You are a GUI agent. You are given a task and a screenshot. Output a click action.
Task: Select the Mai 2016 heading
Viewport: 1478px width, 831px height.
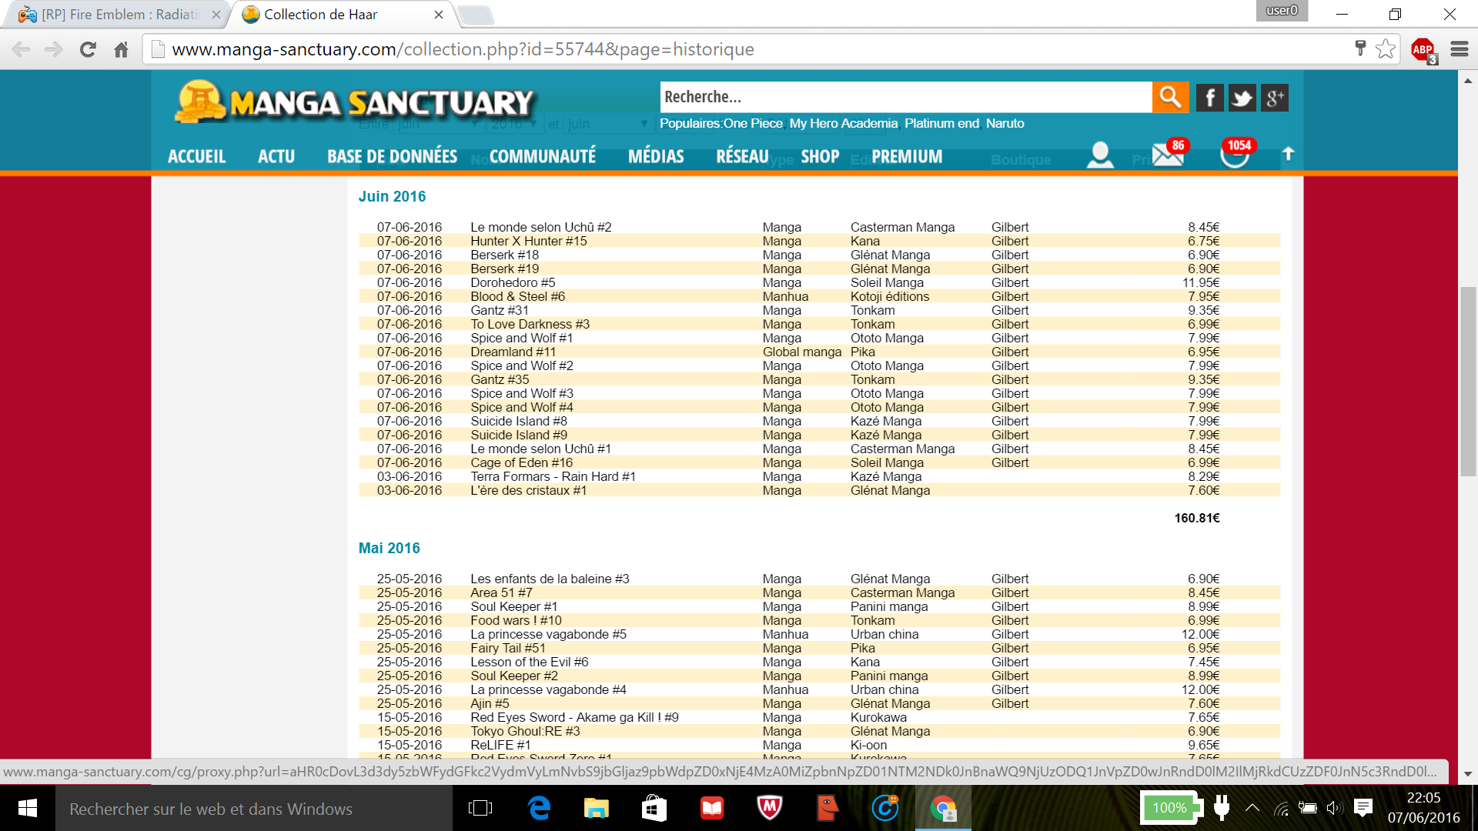389,548
